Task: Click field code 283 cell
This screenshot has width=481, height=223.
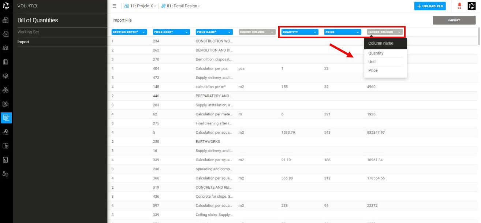Action: coord(156,105)
